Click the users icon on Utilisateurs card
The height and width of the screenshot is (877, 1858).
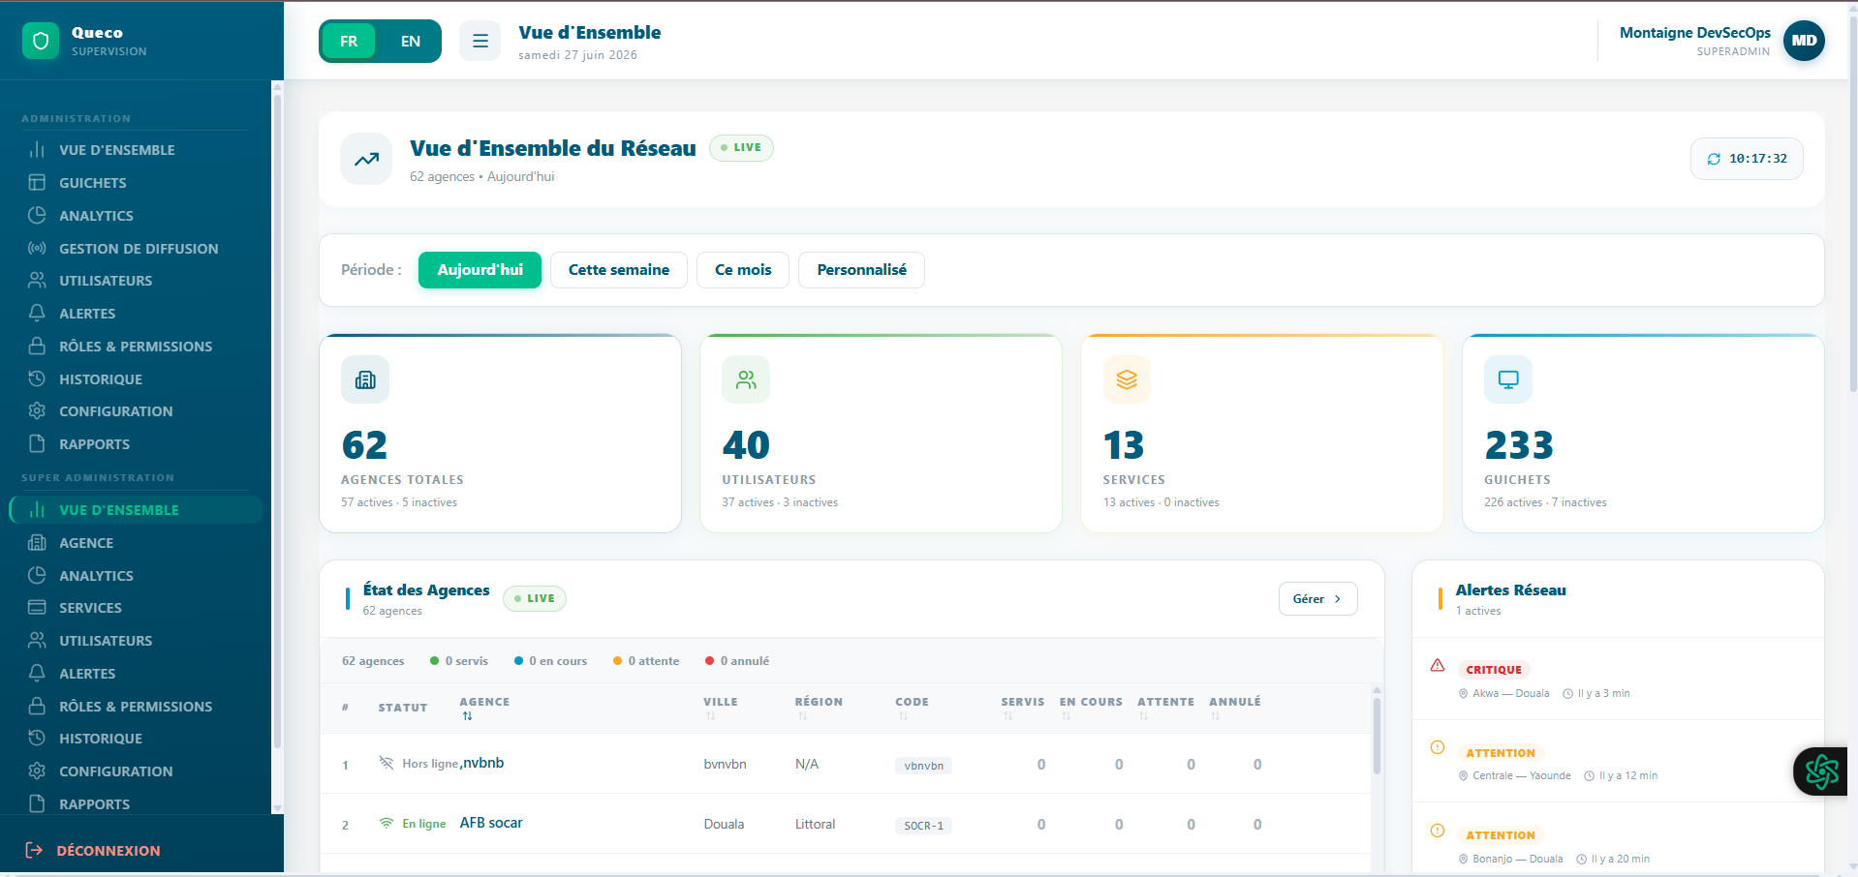point(746,379)
